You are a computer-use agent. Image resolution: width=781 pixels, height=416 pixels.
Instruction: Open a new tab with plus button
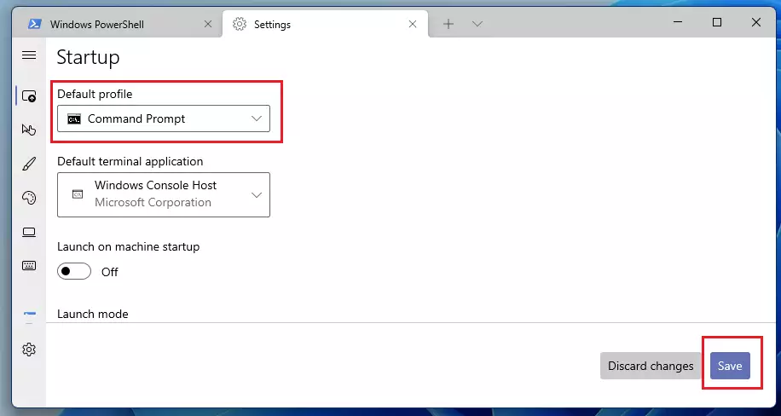[448, 24]
